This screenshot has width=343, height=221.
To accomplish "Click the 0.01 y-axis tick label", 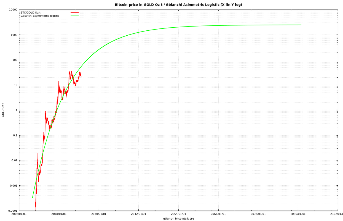I will tap(14, 161).
